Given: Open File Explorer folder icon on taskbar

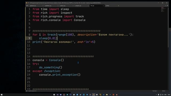Looking at the screenshot, I should point(107,95).
